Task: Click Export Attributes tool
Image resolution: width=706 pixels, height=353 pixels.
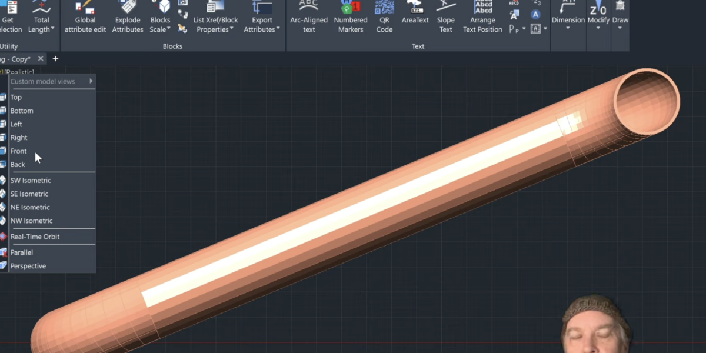Action: coord(262,18)
